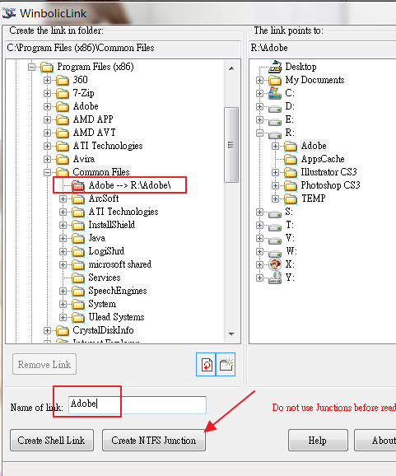396x476 pixels.
Task: Click the R: drive icon
Action: [x=275, y=134]
